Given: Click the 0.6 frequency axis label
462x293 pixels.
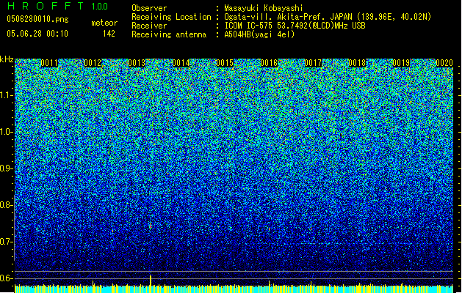Looking at the screenshot, I should point(6,278).
